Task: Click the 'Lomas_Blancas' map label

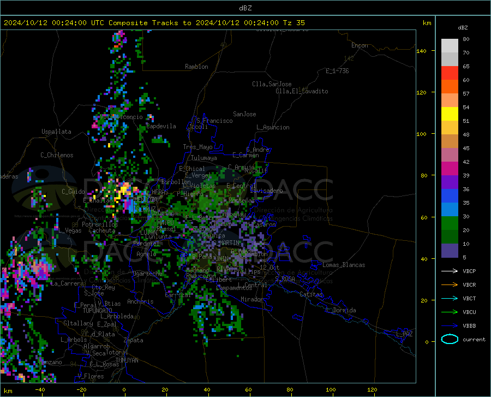Action: click(x=344, y=265)
